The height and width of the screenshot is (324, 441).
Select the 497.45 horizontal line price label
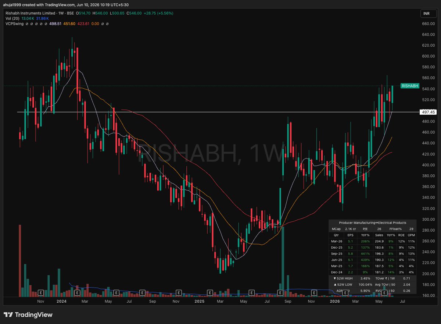point(429,112)
